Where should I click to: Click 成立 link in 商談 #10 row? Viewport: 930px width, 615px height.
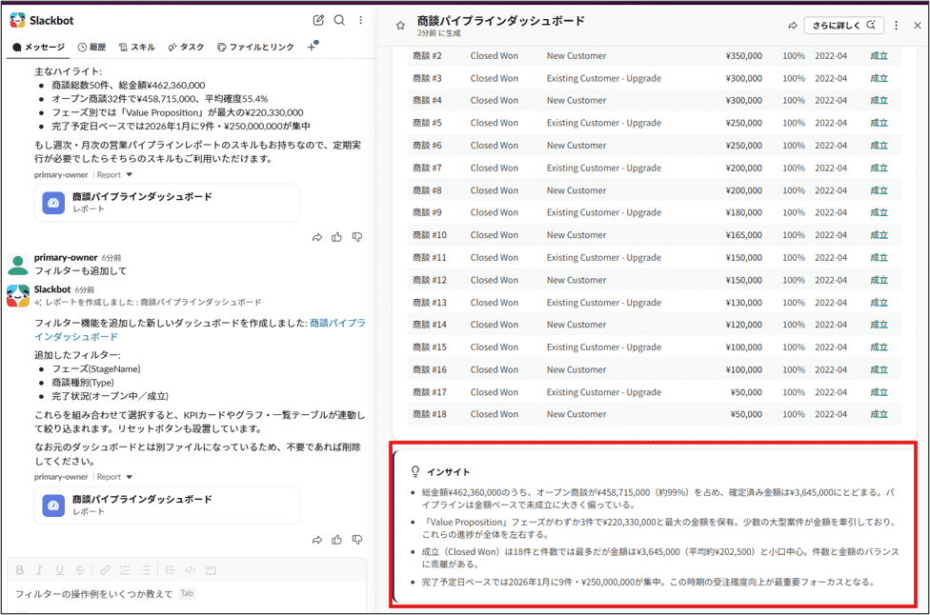click(x=879, y=235)
